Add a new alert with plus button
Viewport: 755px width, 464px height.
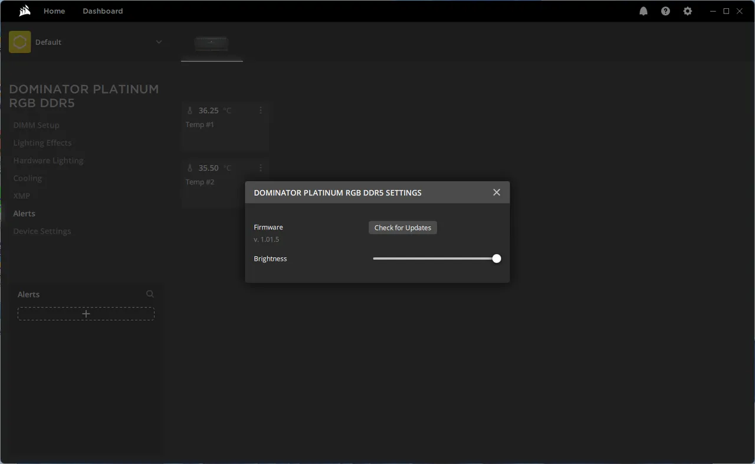coord(86,314)
